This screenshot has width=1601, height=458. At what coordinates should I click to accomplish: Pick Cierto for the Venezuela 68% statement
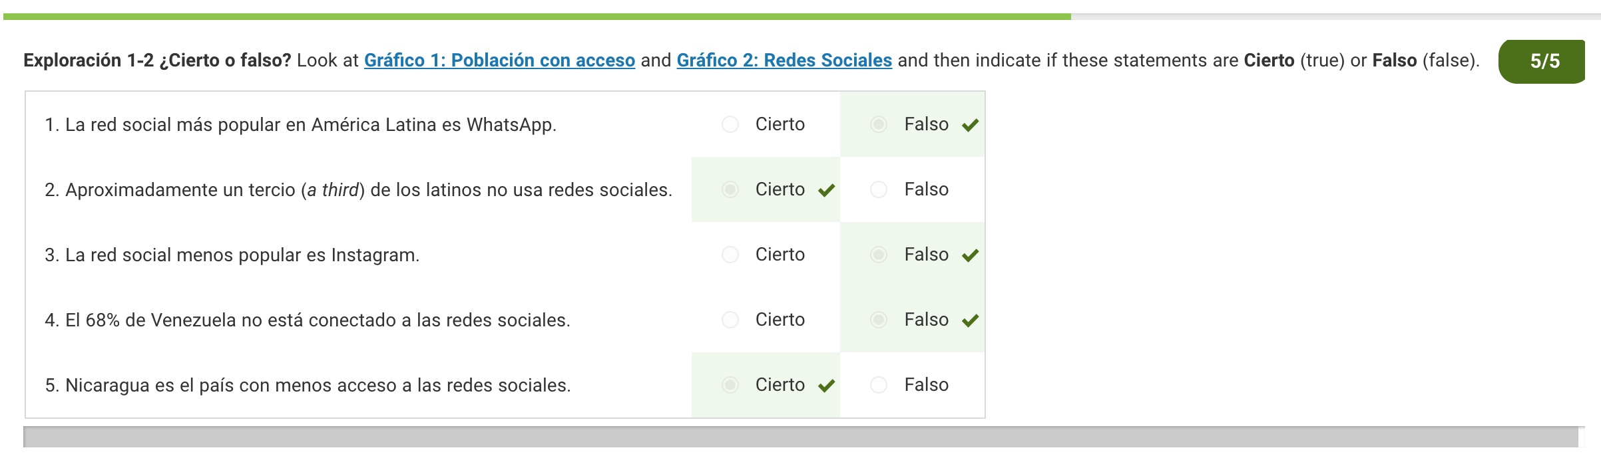[730, 320]
